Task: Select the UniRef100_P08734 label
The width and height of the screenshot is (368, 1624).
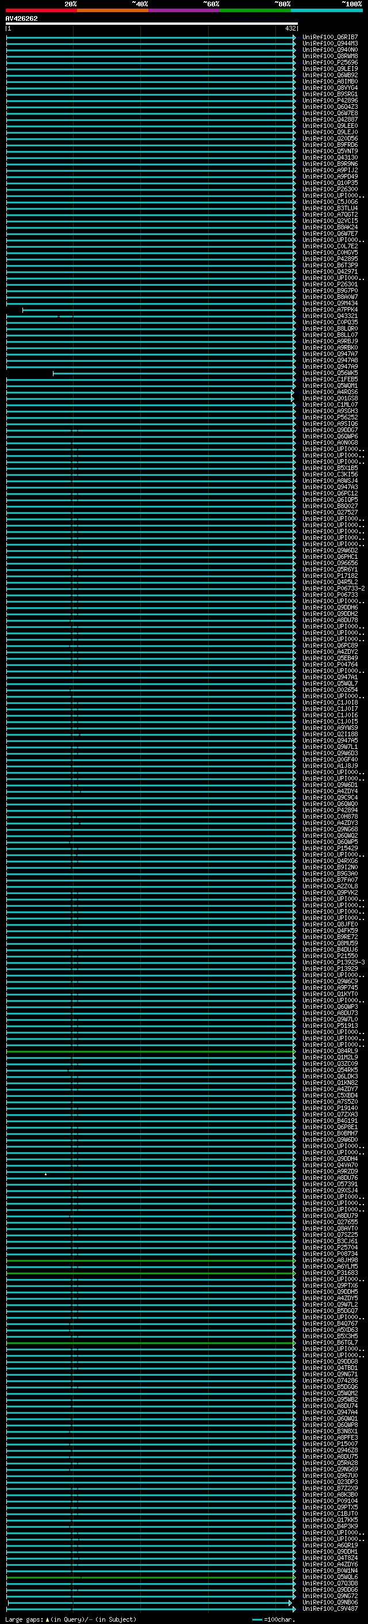Action: pyautogui.click(x=329, y=1254)
